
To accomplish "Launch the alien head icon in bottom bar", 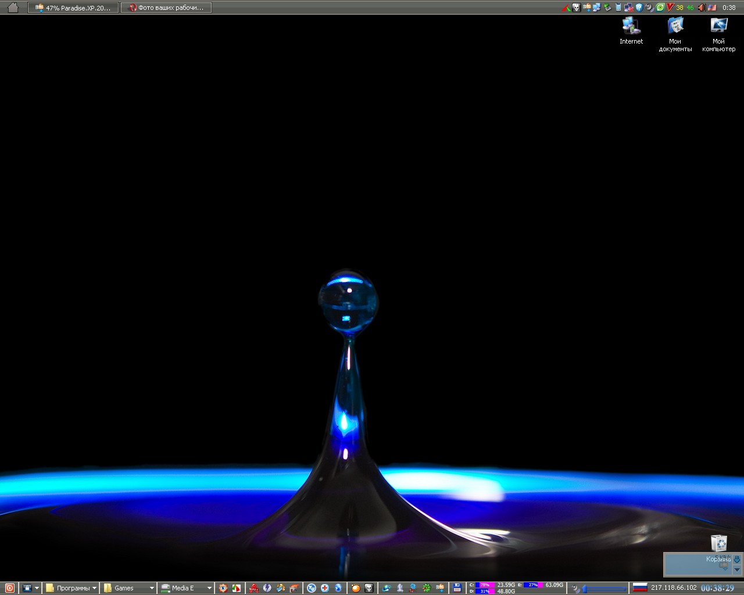I will pos(369,588).
